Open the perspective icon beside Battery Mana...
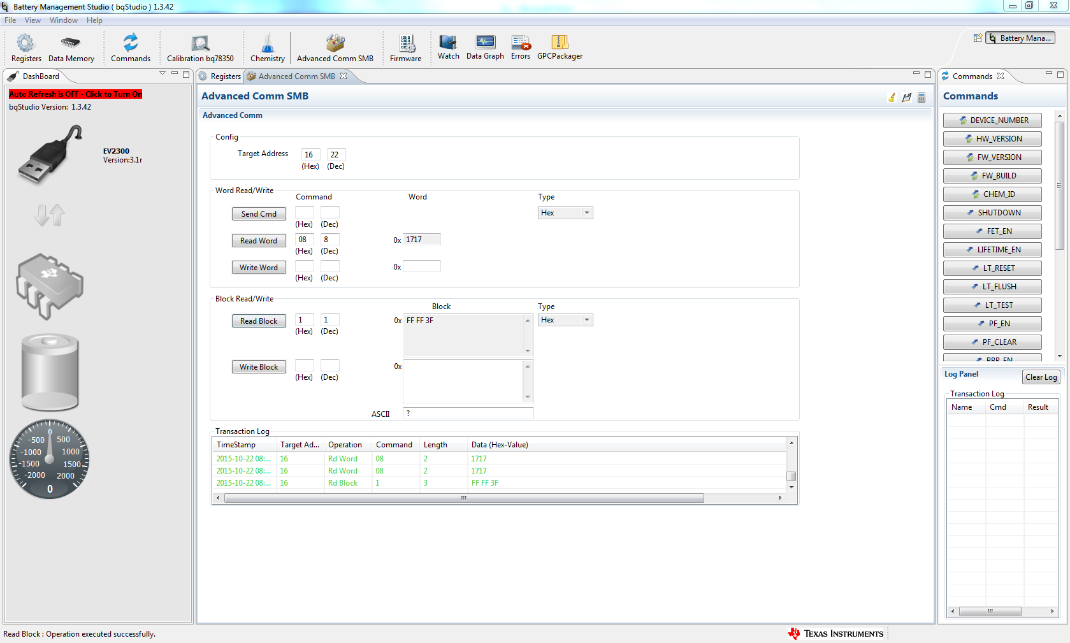The width and height of the screenshot is (1070, 643). pyautogui.click(x=978, y=38)
